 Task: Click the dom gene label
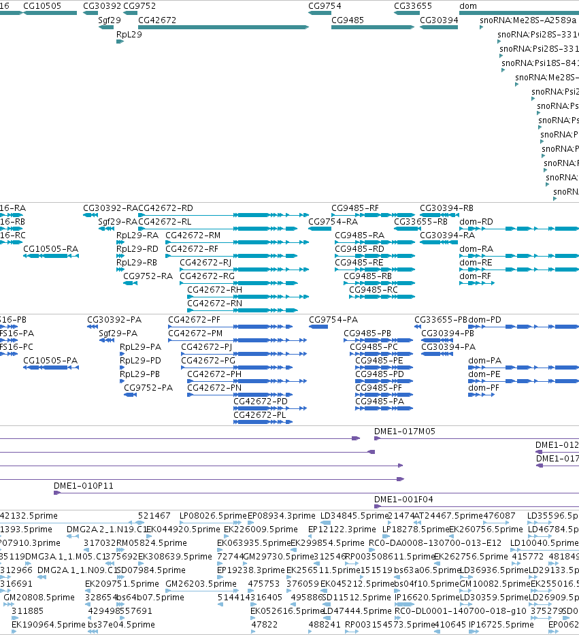(x=468, y=6)
